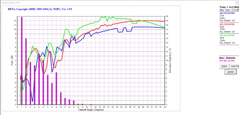
Task: Click the magenta bar at 10 degrees
Action: point(61,98)
